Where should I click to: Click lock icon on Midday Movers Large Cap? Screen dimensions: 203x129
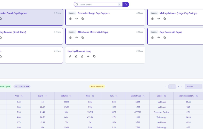pyautogui.click(x=153, y=19)
